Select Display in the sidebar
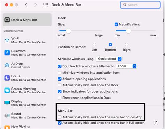This screenshot has width=165, height=129. tap(27, 103)
